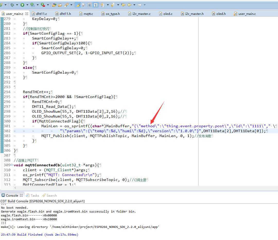This screenshot has width=278, height=240.
Task: Switch to the dht11.c editor tab
Action: 40,14
